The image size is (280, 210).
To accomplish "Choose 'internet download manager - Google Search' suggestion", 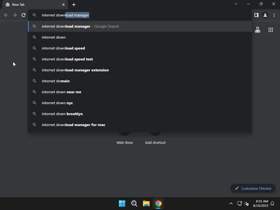I will [x=140, y=27].
